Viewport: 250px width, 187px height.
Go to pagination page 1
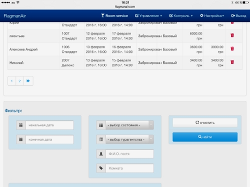[11, 81]
